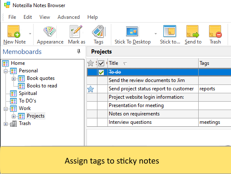Select the Personal memoboard
This screenshot has height=174, width=231.
click(x=28, y=71)
